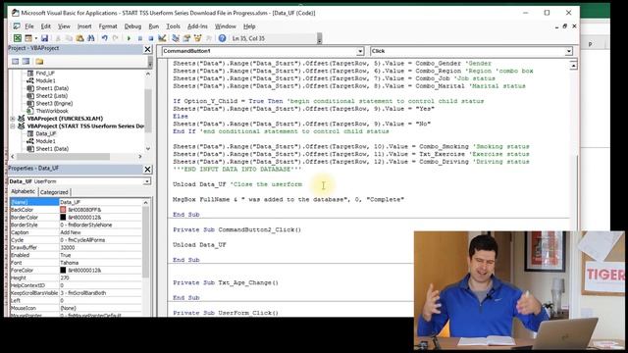Open the Add-Ins menu
Viewport: 628px width, 353px height.
pos(197,26)
